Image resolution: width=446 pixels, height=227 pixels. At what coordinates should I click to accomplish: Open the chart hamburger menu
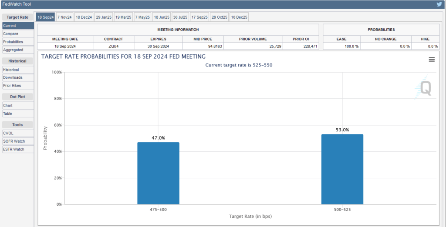point(432,59)
